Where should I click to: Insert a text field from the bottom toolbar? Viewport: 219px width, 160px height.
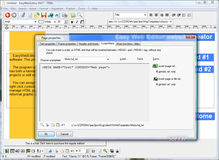click(x=17, y=151)
